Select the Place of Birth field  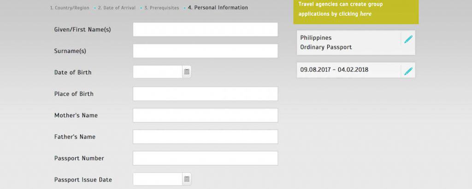click(x=205, y=94)
